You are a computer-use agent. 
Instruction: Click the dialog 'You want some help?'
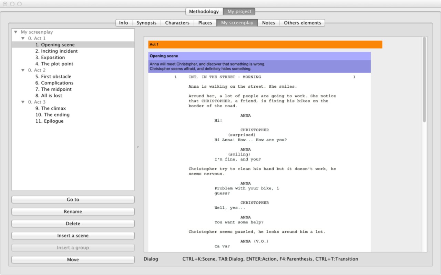point(239,222)
